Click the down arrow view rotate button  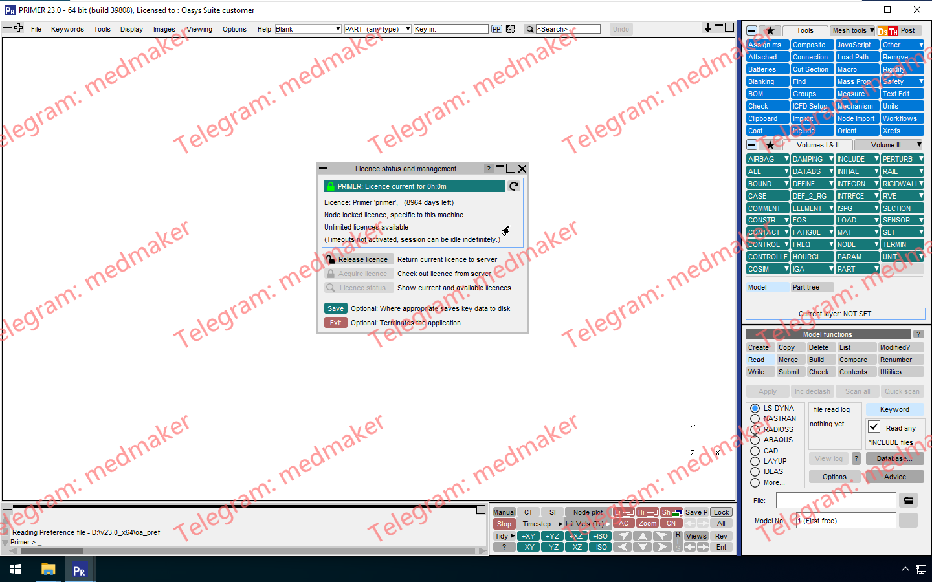click(x=642, y=547)
